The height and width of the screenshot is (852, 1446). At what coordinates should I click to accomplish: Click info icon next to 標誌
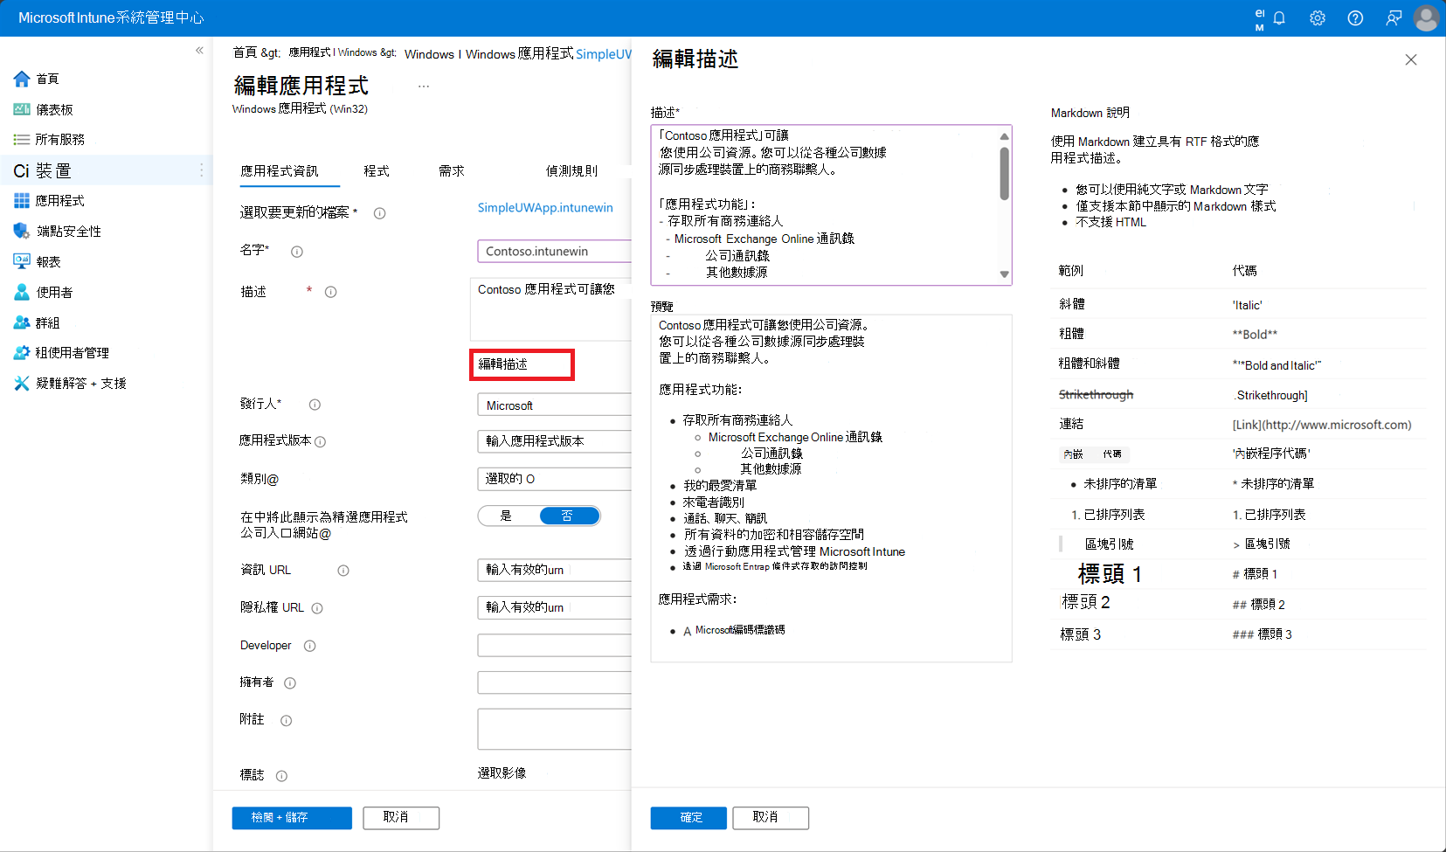coord(281,776)
